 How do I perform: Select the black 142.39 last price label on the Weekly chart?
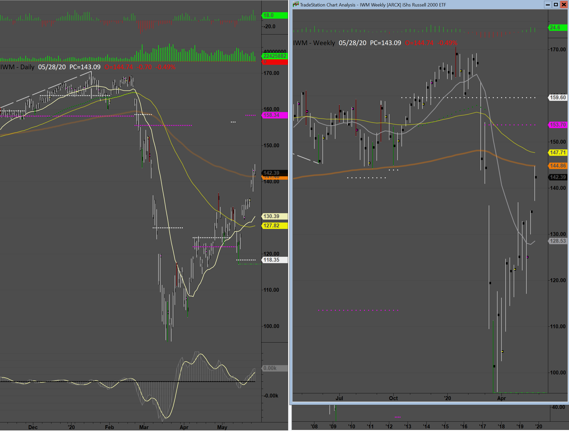pyautogui.click(x=558, y=177)
